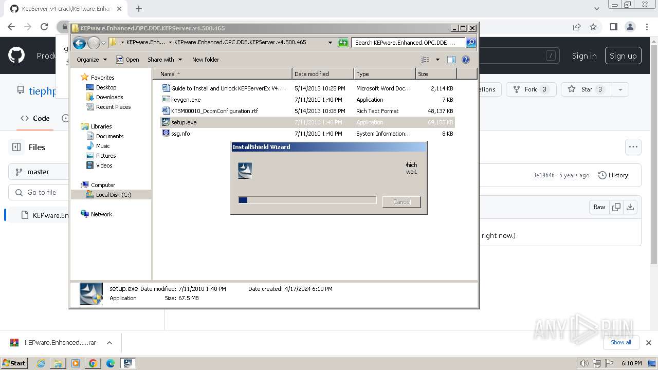Viewport: 658px width, 370px height.
Task: Open the downloaded rar item menu chevron
Action: [x=109, y=343]
